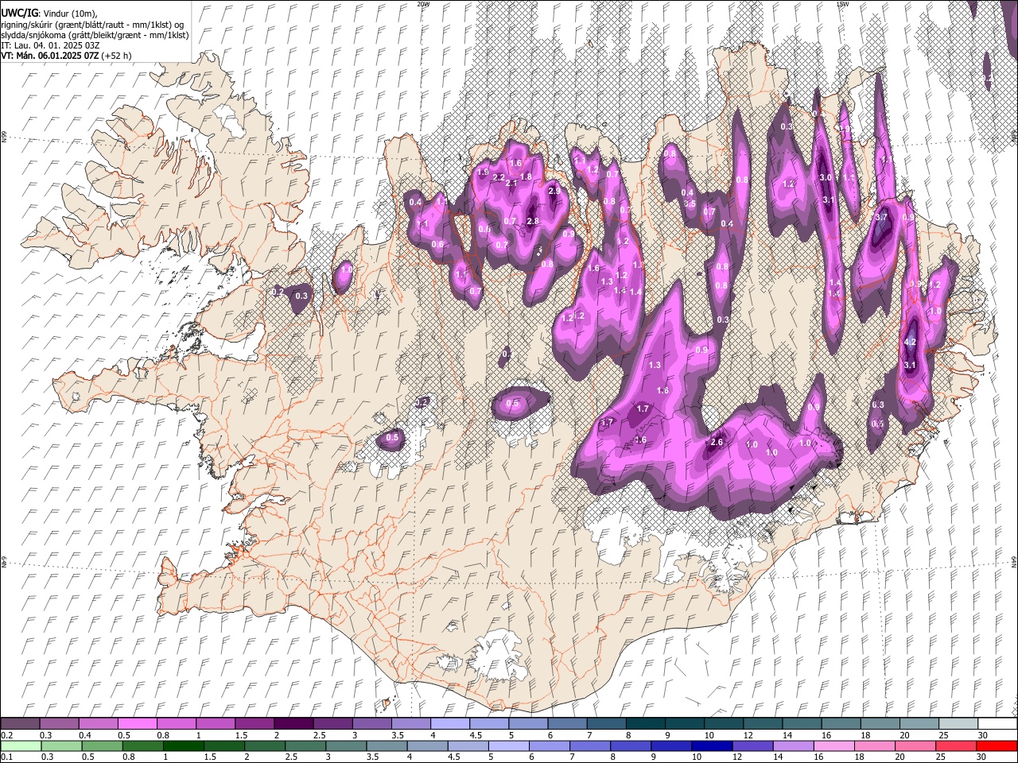Viewport: 1018px width, 763px height.
Task: Click the 'slydda/snjókoma' legend description line
Action: (94, 34)
